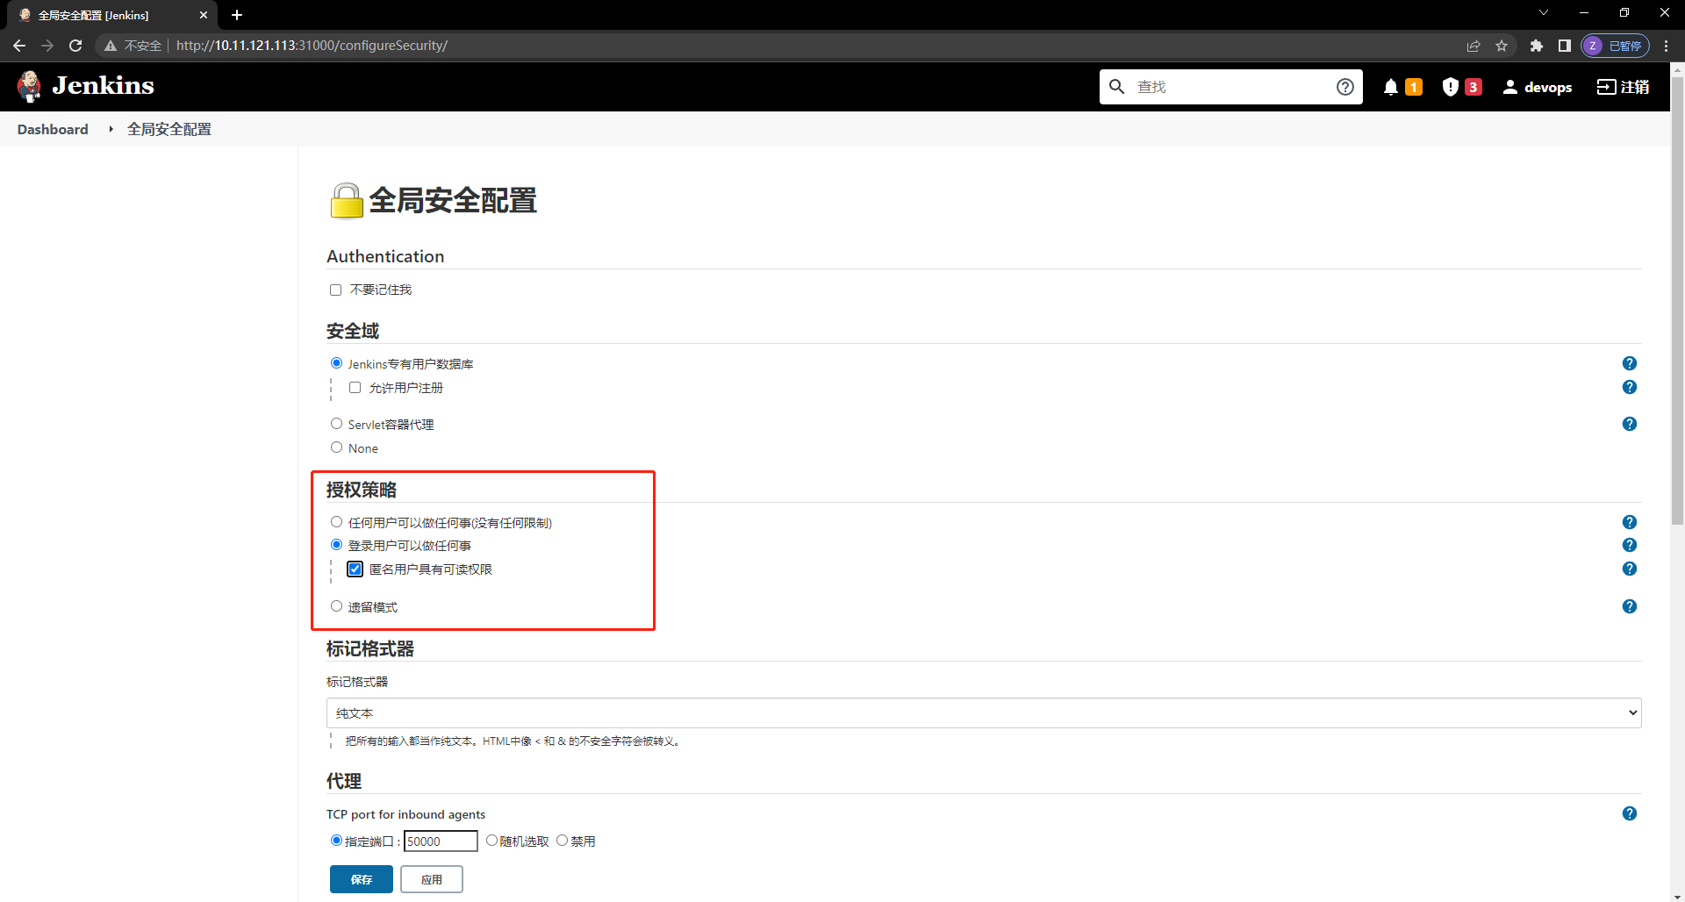Open the browser profile button 已暂停
1685x902 pixels.
click(x=1615, y=46)
